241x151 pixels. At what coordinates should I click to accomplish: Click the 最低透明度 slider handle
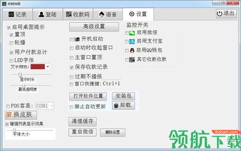click(x=24, y=85)
